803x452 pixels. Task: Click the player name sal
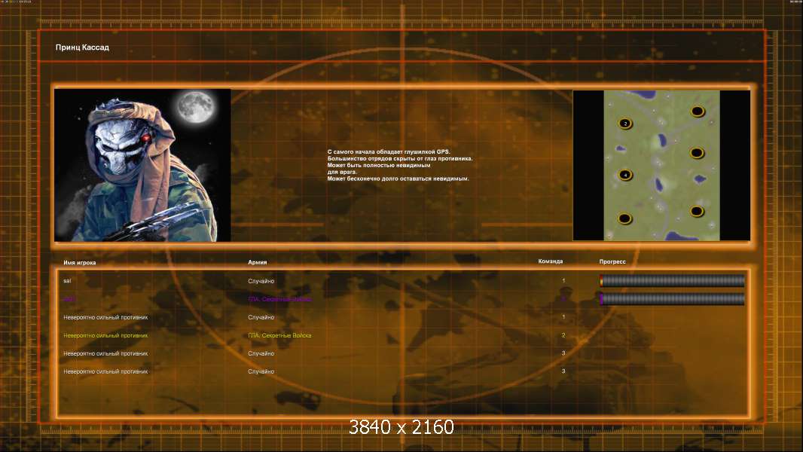tap(67, 281)
